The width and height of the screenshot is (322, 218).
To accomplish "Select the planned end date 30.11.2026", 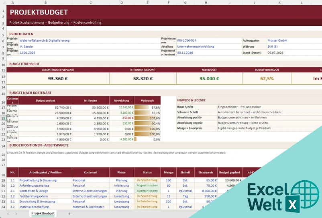I will coord(209,53).
